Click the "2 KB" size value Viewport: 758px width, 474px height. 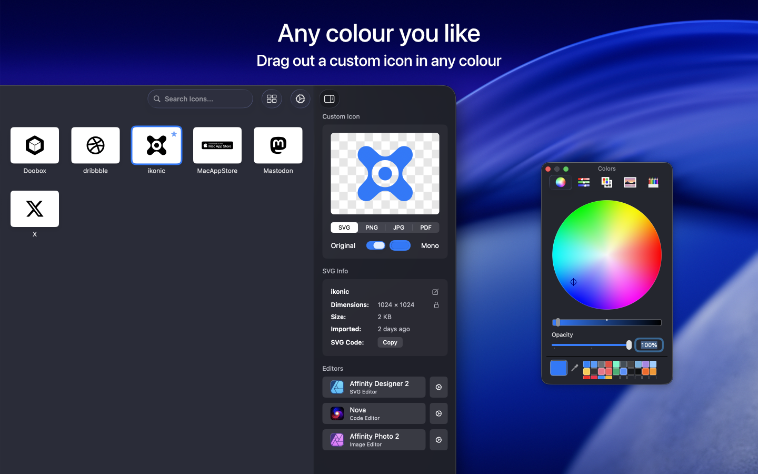coord(385,317)
